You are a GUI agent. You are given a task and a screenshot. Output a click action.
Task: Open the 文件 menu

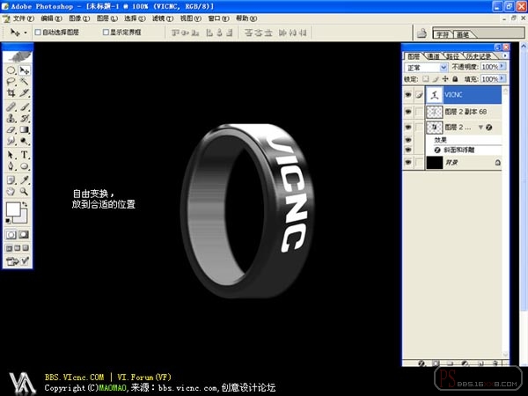pos(23,18)
